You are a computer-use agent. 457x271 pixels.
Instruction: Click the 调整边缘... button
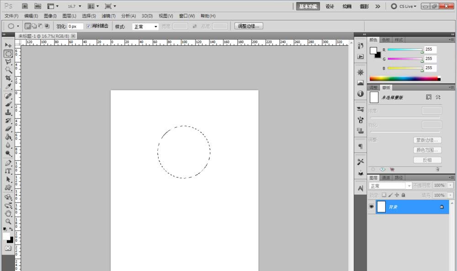[x=249, y=26]
